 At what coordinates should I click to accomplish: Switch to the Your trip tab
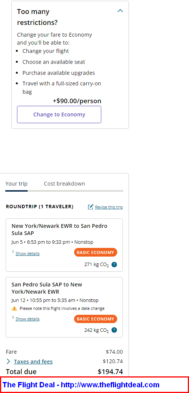16,184
